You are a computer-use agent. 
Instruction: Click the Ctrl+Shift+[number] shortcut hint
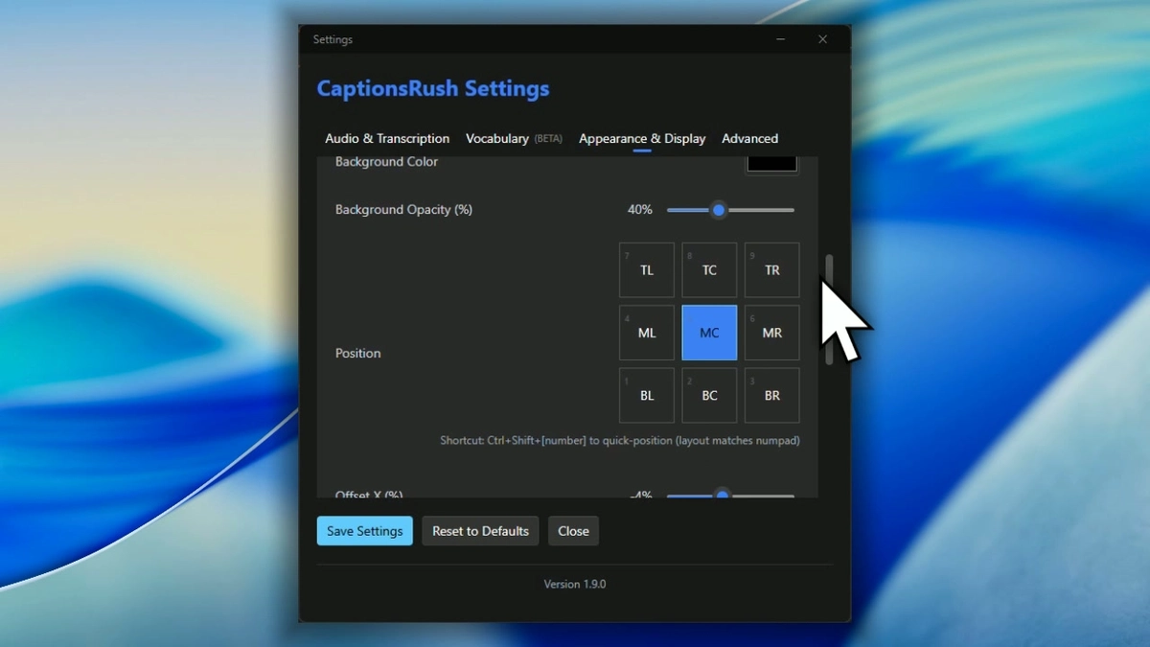click(x=620, y=441)
